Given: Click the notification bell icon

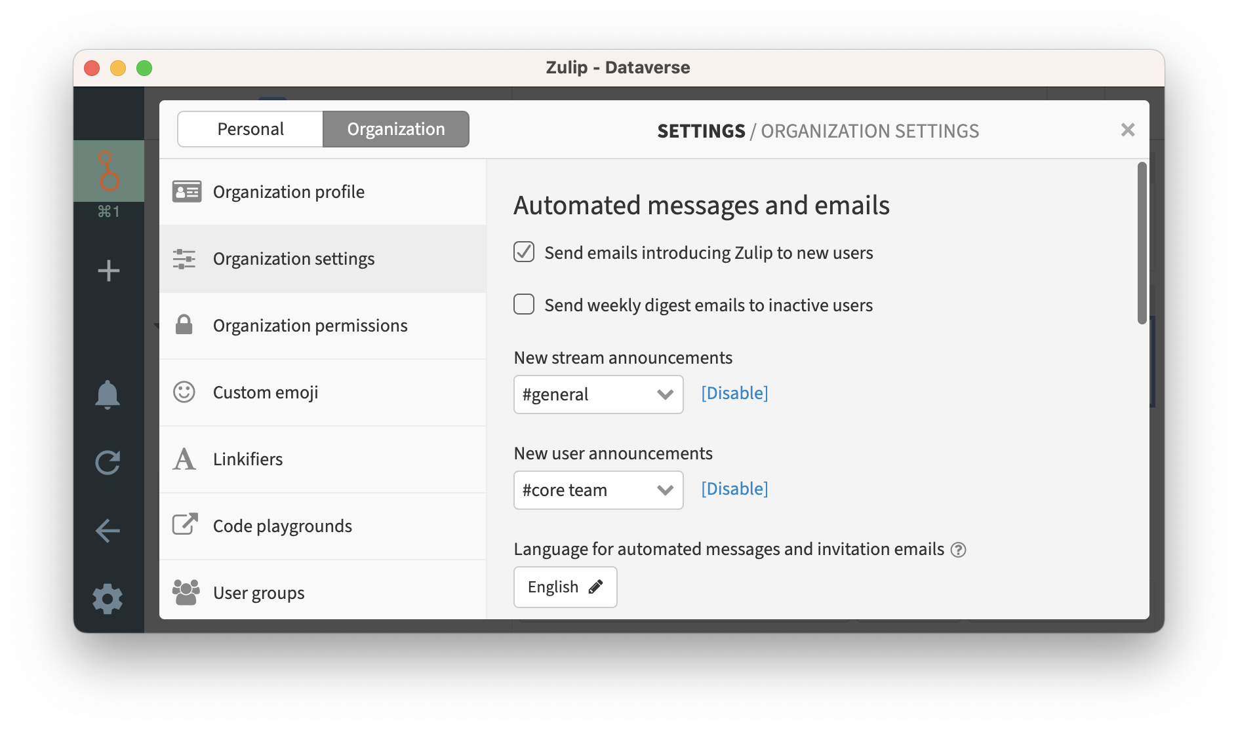Looking at the screenshot, I should (x=108, y=394).
